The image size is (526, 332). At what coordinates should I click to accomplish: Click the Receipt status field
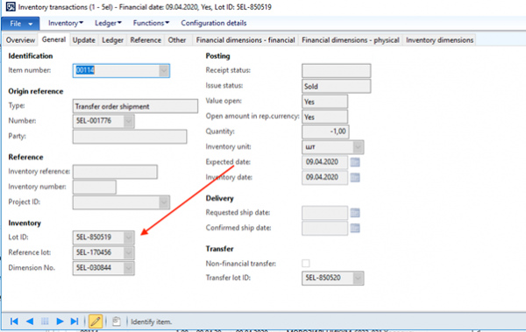click(336, 71)
